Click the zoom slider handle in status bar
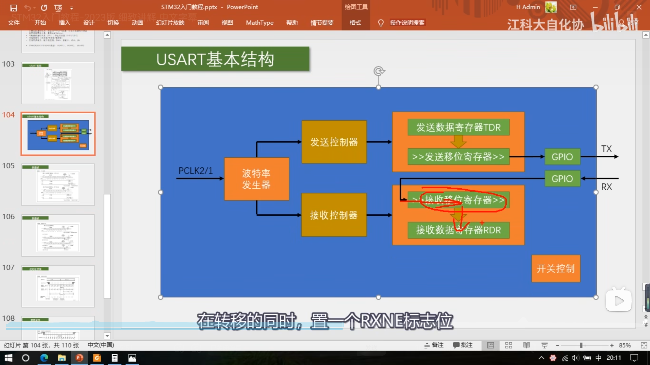This screenshot has width=650, height=365. click(581, 345)
